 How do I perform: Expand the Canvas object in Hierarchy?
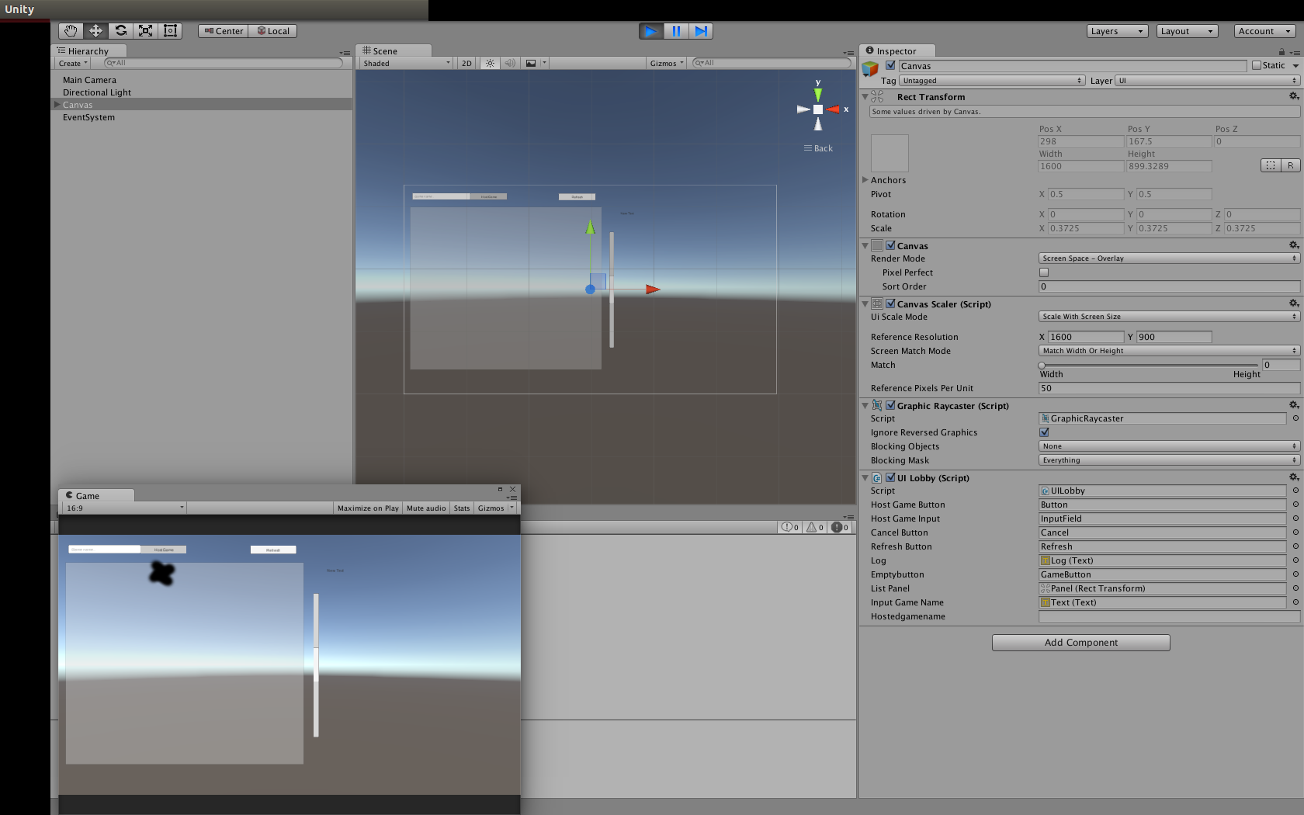57,105
